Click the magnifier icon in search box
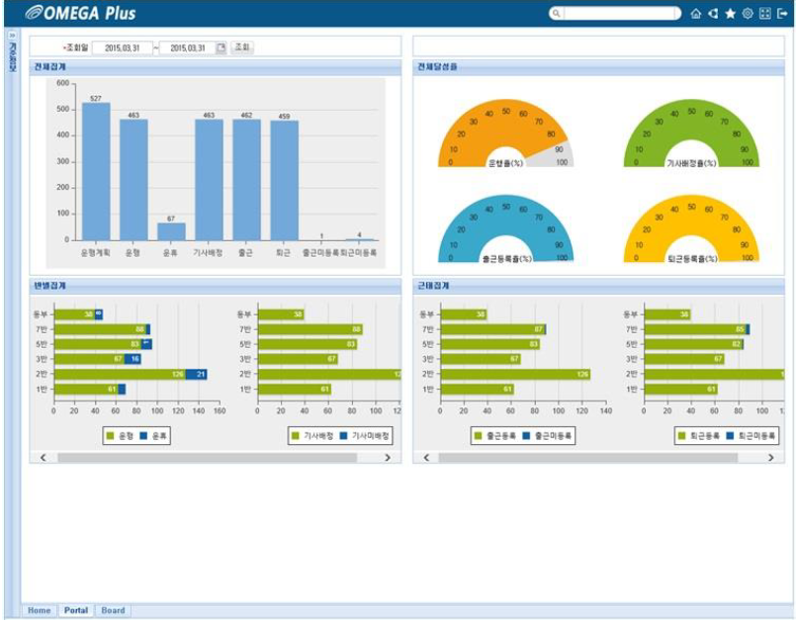 pos(558,14)
